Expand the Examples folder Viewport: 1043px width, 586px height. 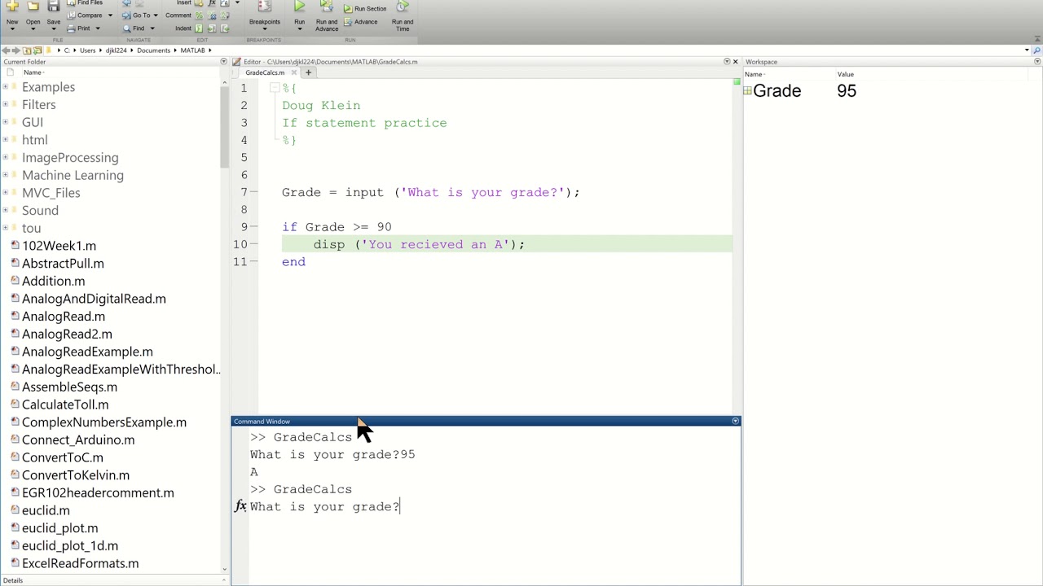click(x=6, y=87)
